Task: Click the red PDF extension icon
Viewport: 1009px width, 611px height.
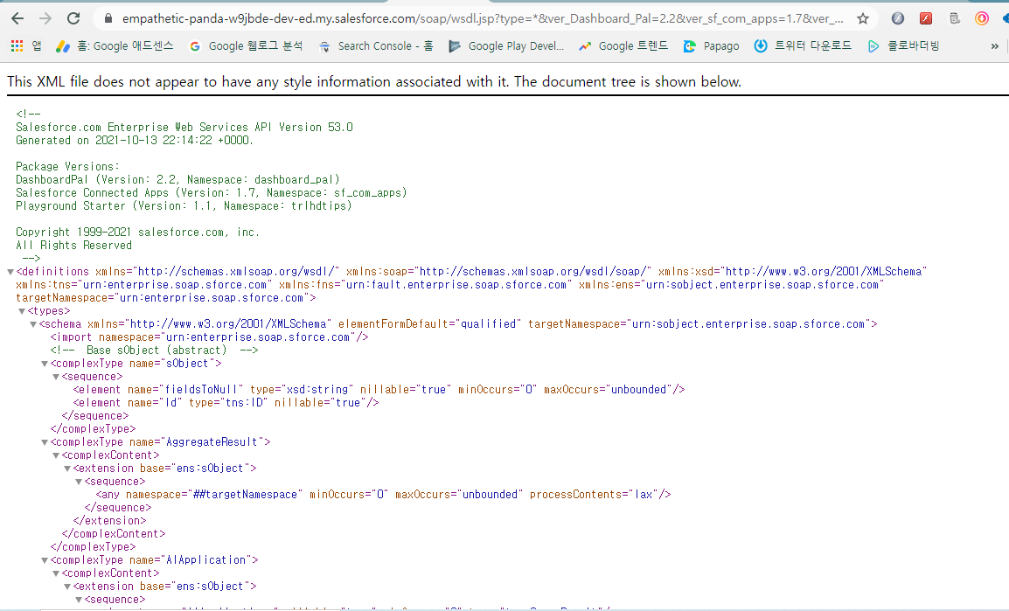Action: [926, 18]
